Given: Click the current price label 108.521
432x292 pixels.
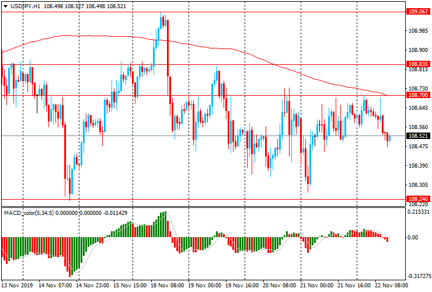Looking at the screenshot, I should click(x=418, y=136).
